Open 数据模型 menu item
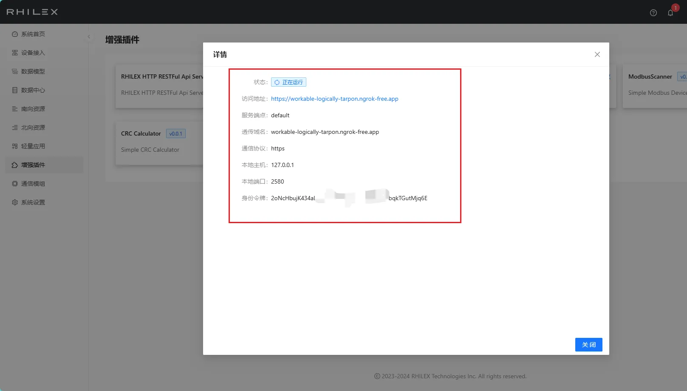Image resolution: width=687 pixels, height=391 pixels. click(x=44, y=71)
